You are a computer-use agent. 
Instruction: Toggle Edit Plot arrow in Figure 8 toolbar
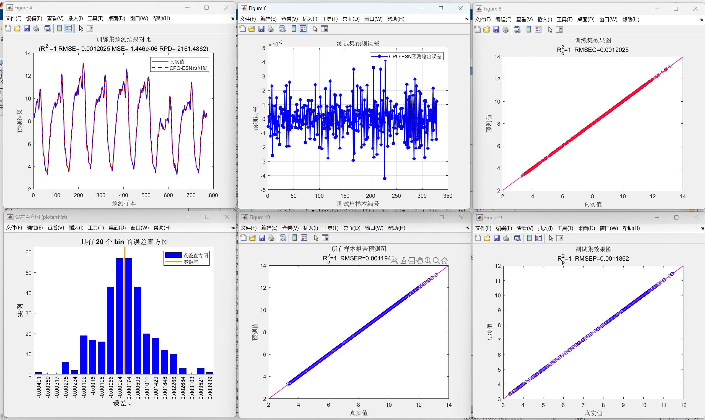tap(550, 30)
